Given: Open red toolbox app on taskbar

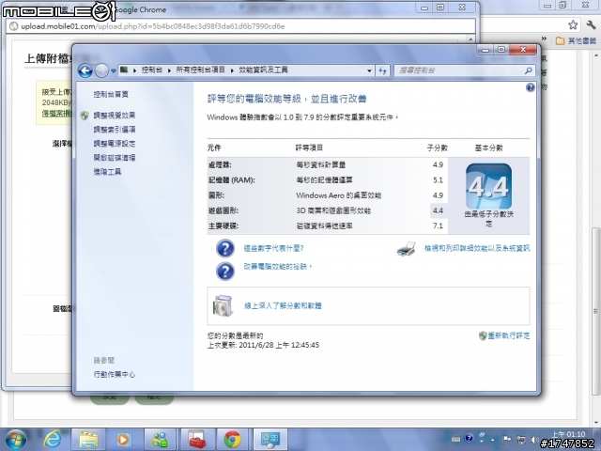Looking at the screenshot, I should (197, 440).
